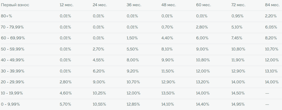This screenshot has height=110, width=282.
Task: Click the 6,05% rate cell
Action: click(x=271, y=27)
